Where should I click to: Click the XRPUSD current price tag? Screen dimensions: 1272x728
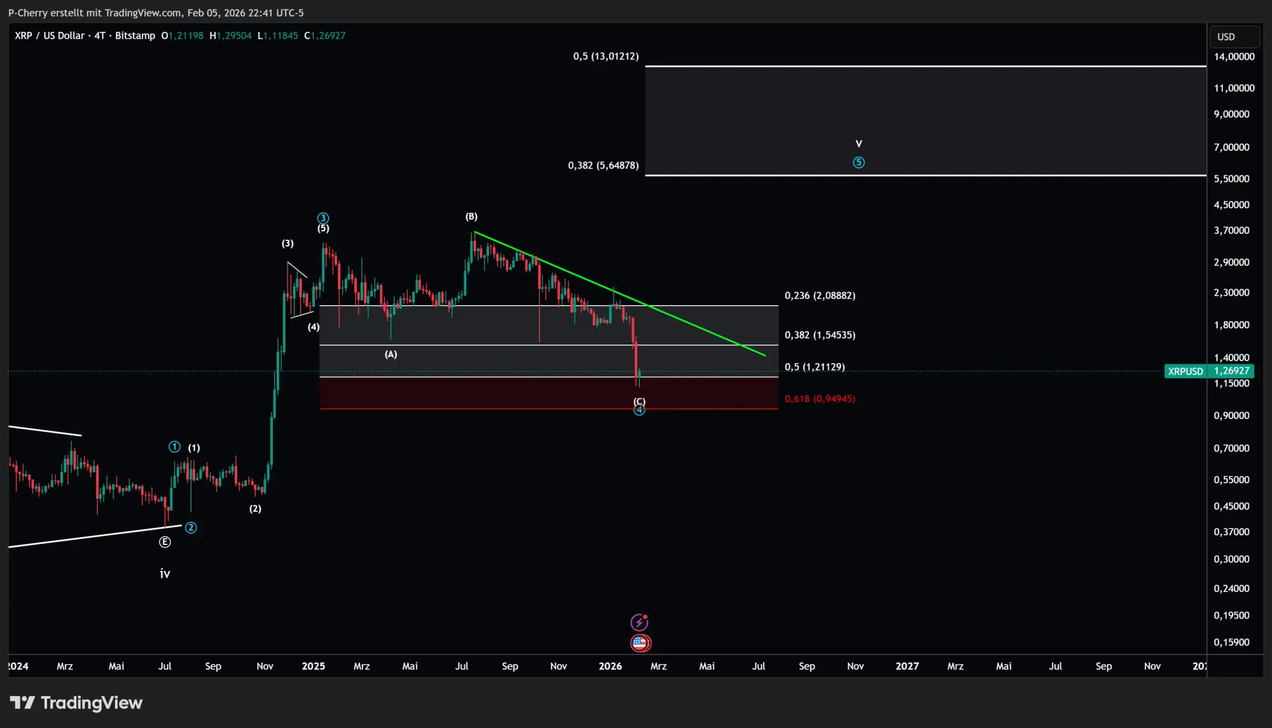tap(1210, 371)
